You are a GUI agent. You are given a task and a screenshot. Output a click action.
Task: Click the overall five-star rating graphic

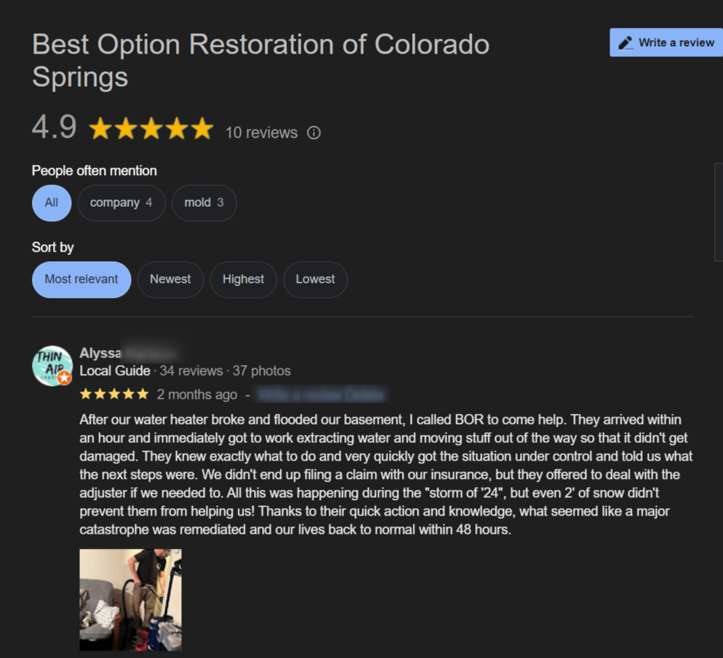[x=151, y=128]
